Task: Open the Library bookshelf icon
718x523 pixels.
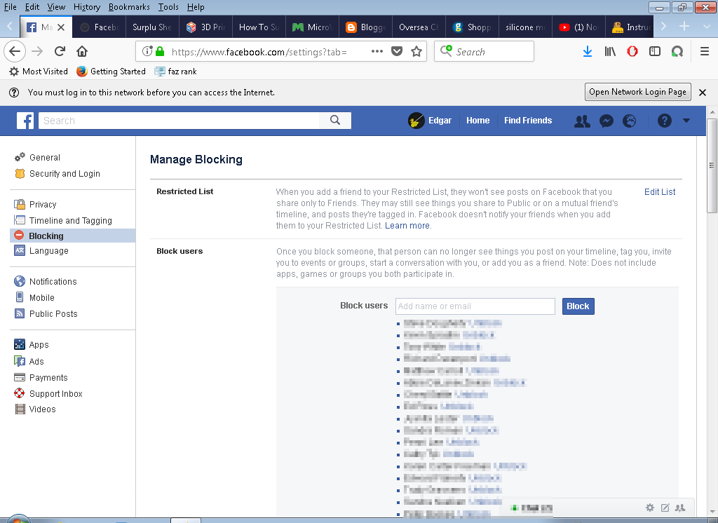Action: click(610, 51)
